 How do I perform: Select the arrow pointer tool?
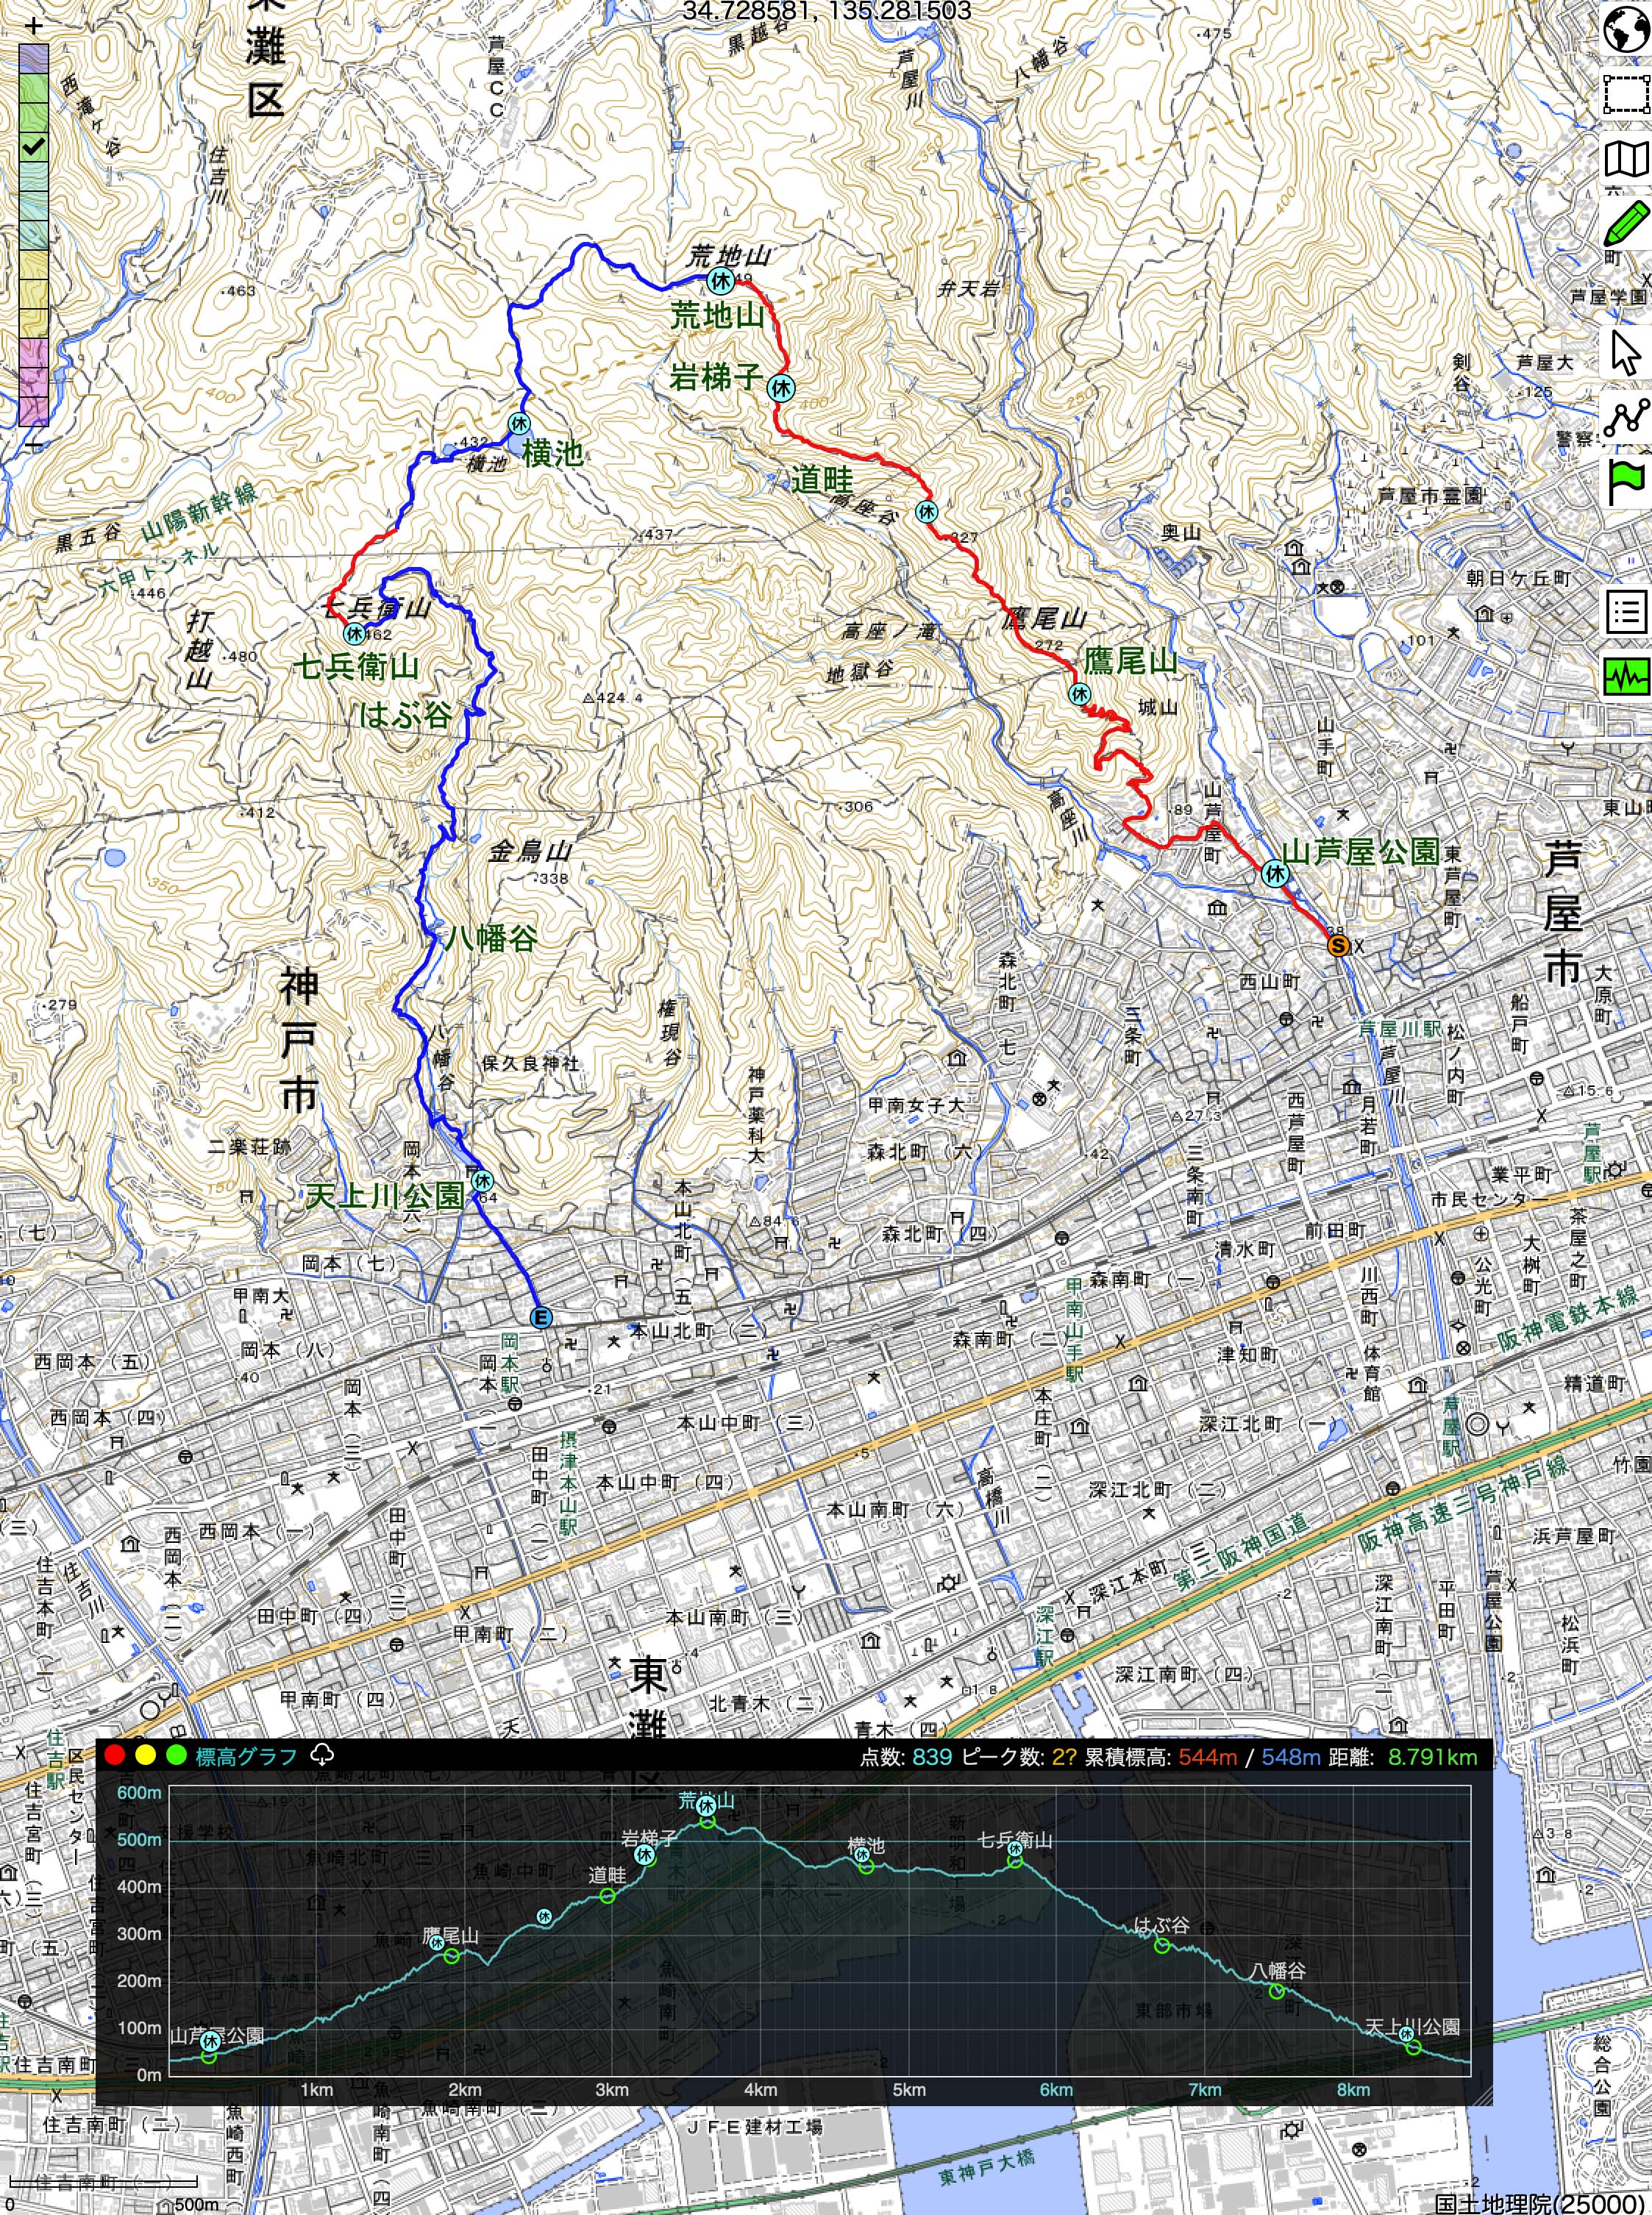click(1626, 352)
